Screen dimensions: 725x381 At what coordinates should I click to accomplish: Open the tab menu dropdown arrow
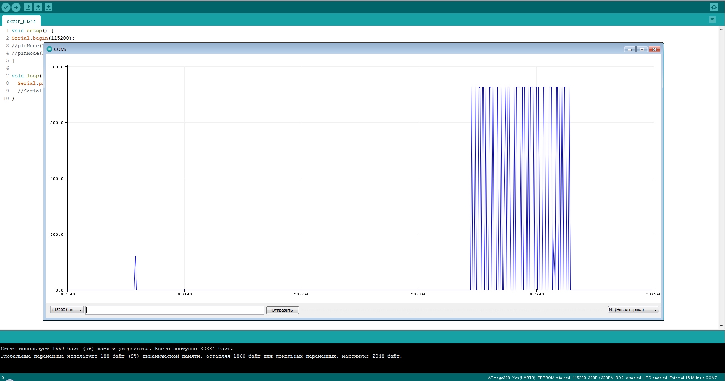[x=712, y=20]
